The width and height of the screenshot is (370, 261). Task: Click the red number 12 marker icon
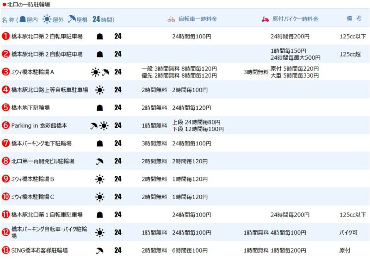6,232
